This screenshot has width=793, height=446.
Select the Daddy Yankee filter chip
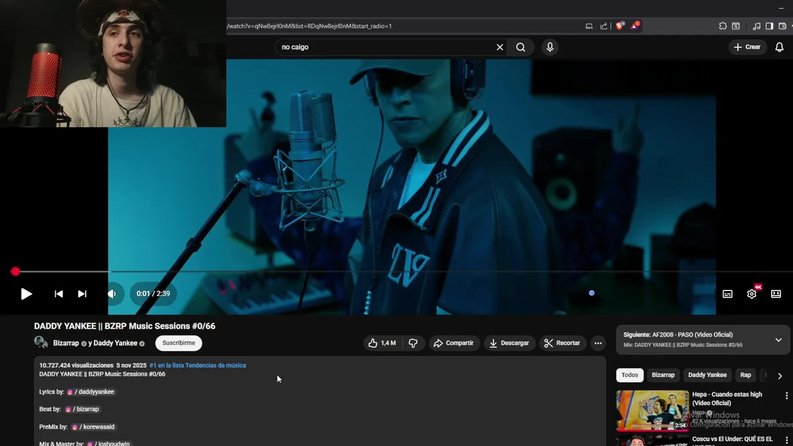(x=707, y=375)
